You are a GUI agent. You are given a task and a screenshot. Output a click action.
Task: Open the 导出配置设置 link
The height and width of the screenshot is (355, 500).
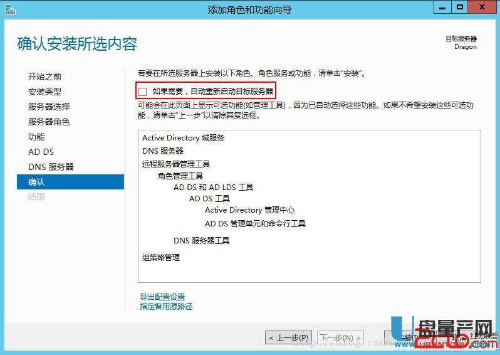click(162, 297)
